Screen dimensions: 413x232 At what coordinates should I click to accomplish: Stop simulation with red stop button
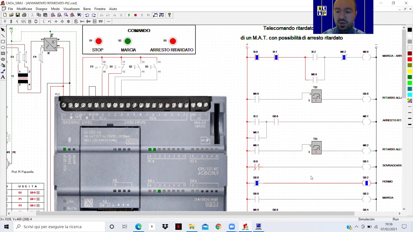[136, 15]
